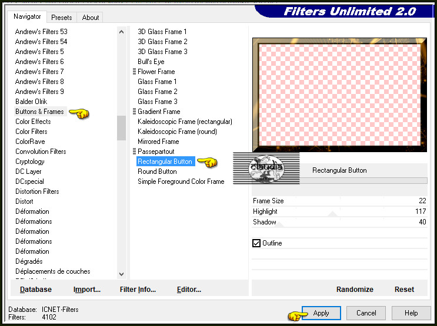Select Andrew's Filters 53 category

point(41,32)
